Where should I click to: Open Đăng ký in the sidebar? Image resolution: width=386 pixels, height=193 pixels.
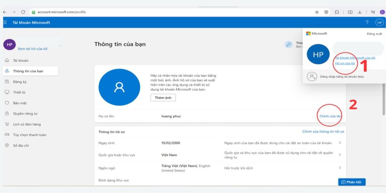pyautogui.click(x=20, y=82)
